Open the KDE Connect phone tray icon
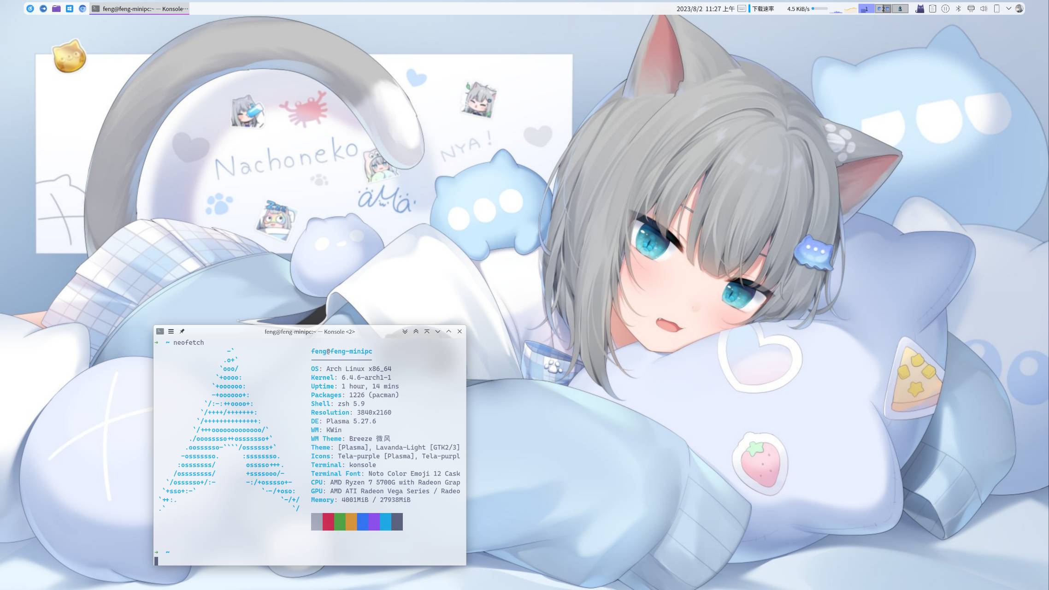Viewport: 1049px width, 590px height. coord(996,8)
